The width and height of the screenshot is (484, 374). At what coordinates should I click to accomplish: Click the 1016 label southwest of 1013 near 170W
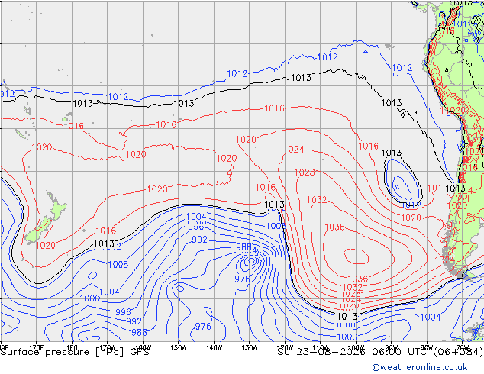tap(106, 231)
